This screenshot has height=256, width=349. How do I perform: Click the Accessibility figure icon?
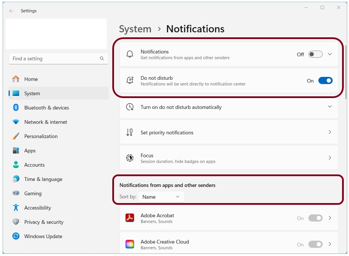pos(16,208)
